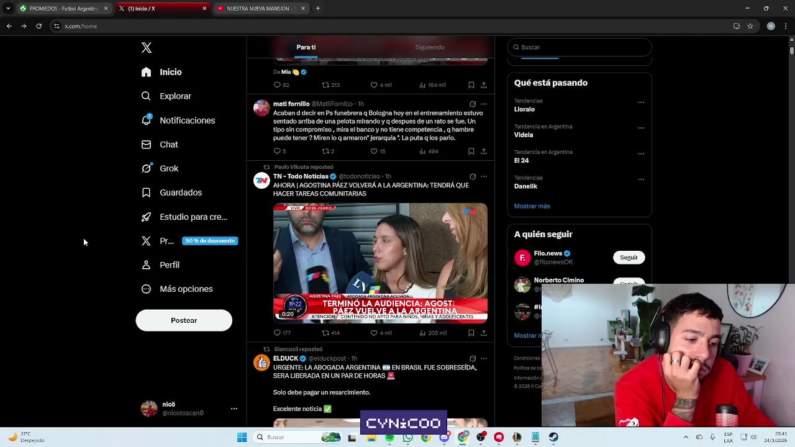Bookmark the TN Todo Noticias post

pos(471,333)
